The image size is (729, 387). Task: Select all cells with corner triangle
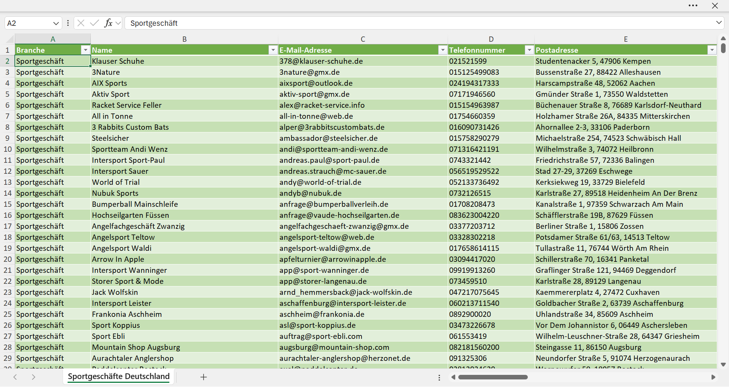pyautogui.click(x=9, y=39)
